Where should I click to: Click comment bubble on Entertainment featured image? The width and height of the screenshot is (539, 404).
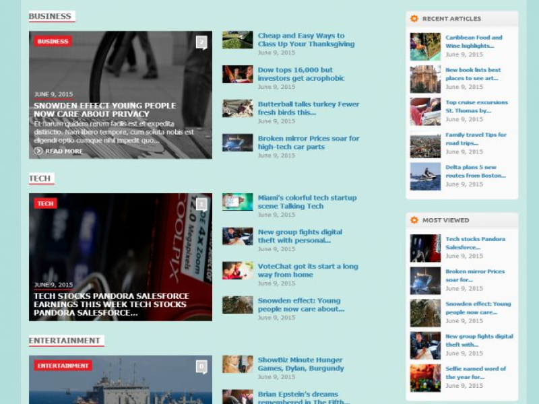pyautogui.click(x=201, y=366)
